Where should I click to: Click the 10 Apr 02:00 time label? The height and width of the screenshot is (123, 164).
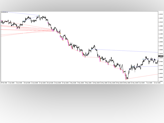tap(27, 83)
